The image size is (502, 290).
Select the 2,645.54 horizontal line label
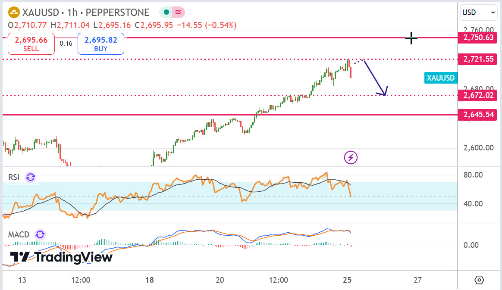(x=478, y=115)
